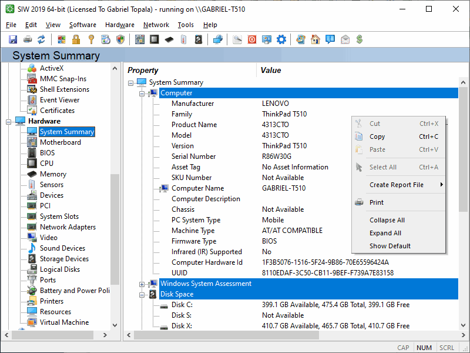Viewport: 470px width, 353px height.
Task: Click sidebar vertical scrollbar down arrow
Action: coord(115,325)
